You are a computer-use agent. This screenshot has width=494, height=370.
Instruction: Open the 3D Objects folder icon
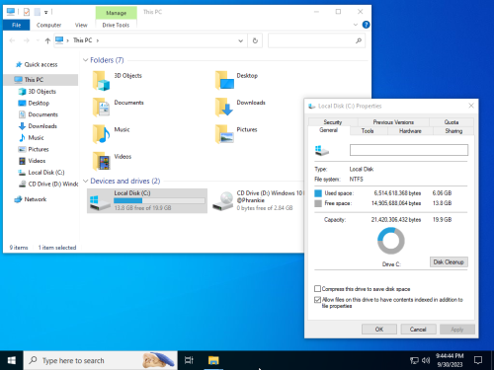coord(101,81)
